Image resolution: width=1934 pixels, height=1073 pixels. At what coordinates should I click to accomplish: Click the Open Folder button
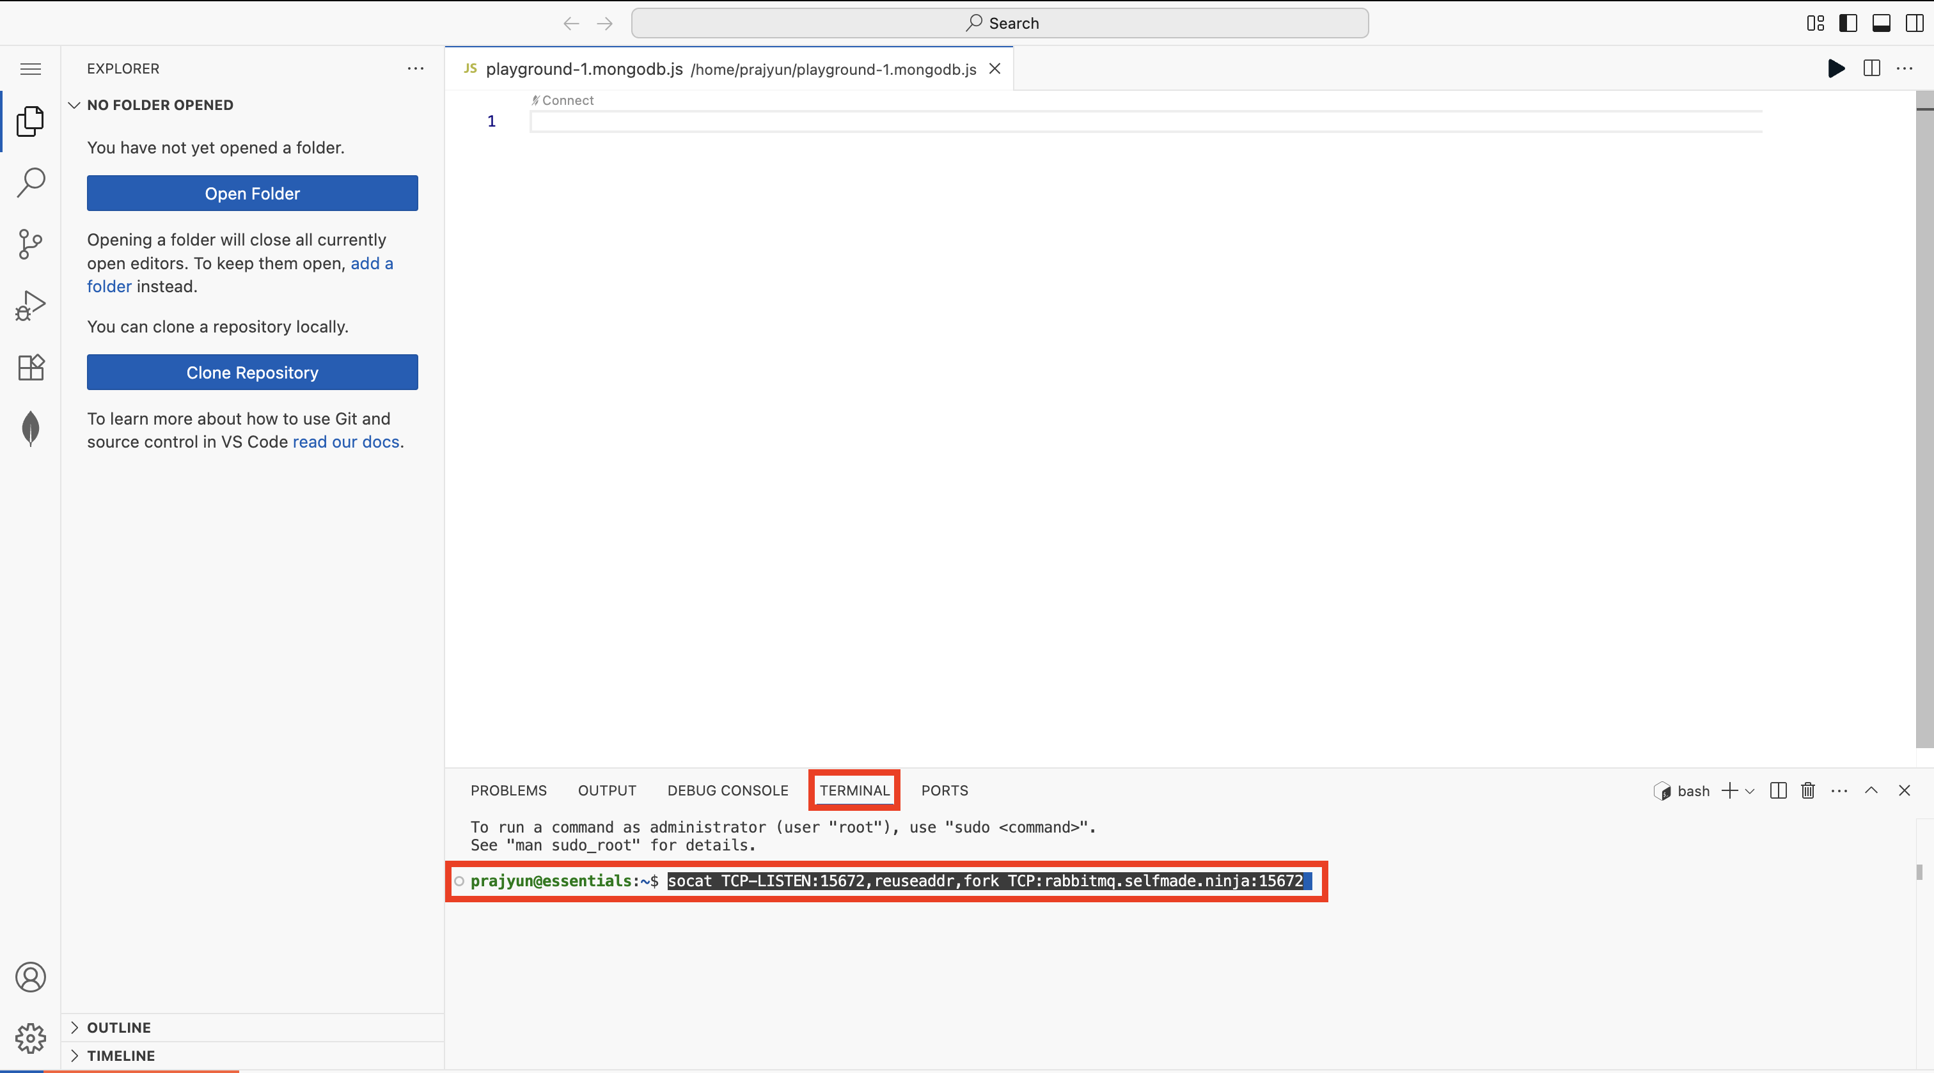pyautogui.click(x=252, y=193)
